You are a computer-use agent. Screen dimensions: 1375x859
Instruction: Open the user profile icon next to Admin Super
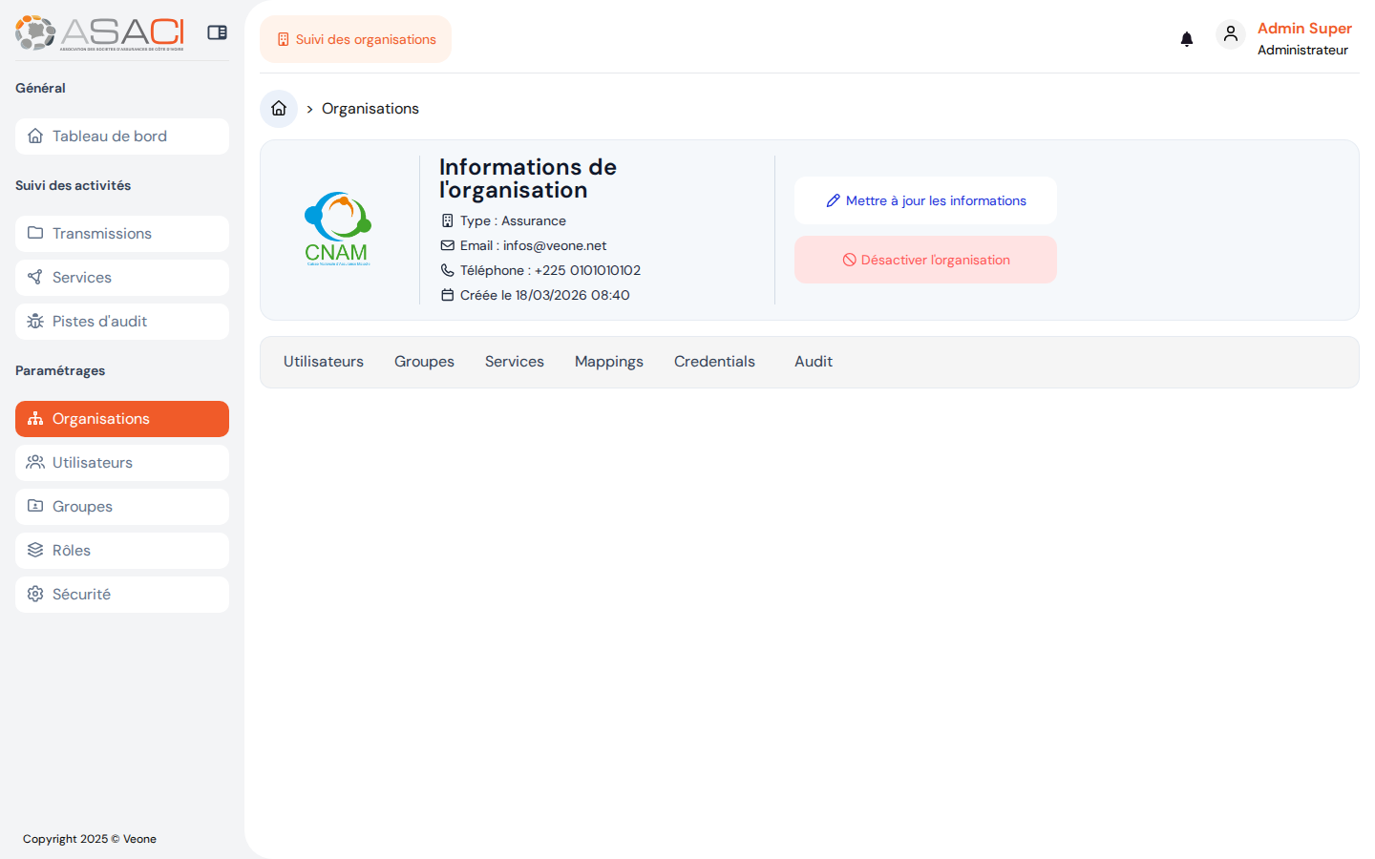1231,33
